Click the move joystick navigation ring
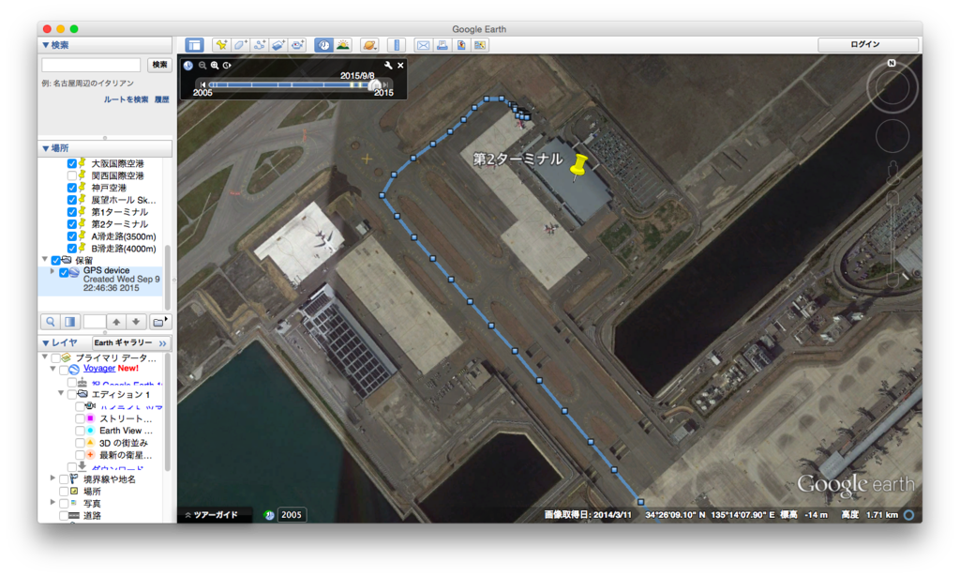960x577 pixels. (x=892, y=136)
